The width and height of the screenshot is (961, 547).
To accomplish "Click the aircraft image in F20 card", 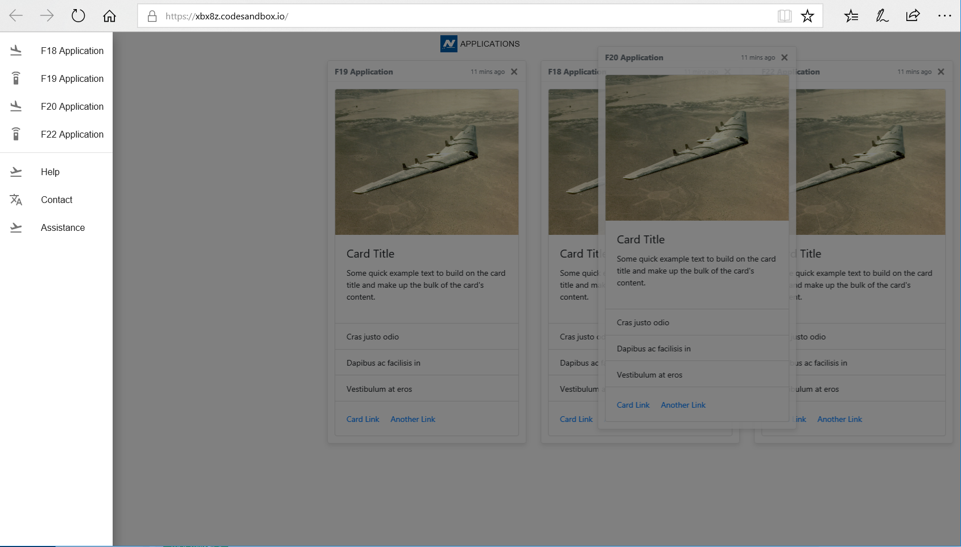I will tap(697, 148).
